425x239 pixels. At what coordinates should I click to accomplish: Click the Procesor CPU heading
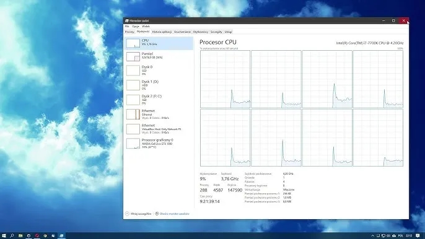pos(218,42)
